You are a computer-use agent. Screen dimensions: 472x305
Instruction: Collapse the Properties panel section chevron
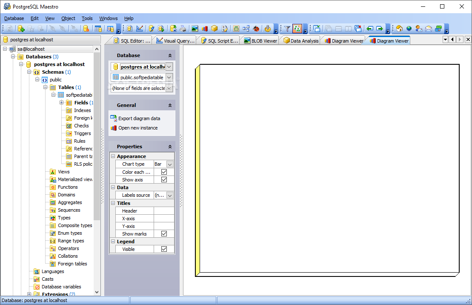click(170, 147)
